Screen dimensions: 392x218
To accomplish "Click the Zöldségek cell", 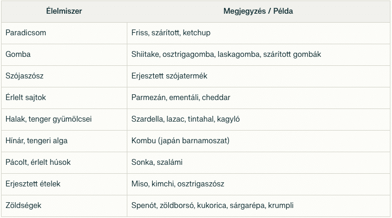I will coord(64,206).
